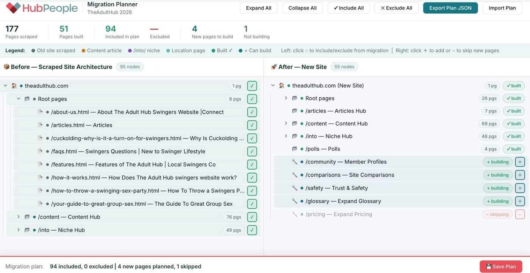Expand /into — Niche Hub in Before panel
The width and height of the screenshot is (530, 273).
(x=18, y=230)
